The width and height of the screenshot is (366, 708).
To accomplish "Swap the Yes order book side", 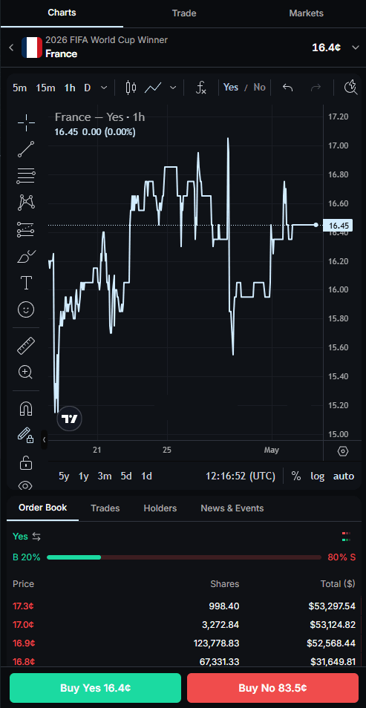I will pyautogui.click(x=36, y=537).
